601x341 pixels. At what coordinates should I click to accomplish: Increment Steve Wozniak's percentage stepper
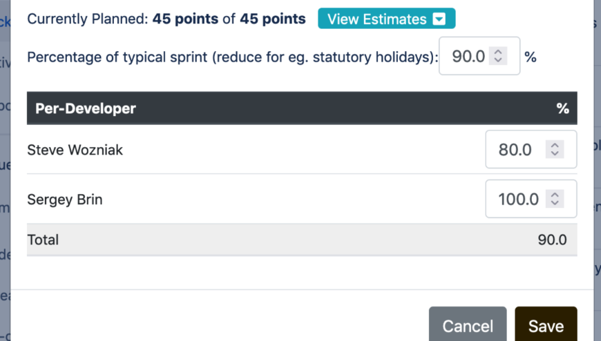click(x=555, y=145)
